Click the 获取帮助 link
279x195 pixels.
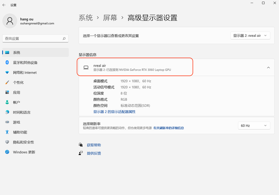click(x=94, y=145)
